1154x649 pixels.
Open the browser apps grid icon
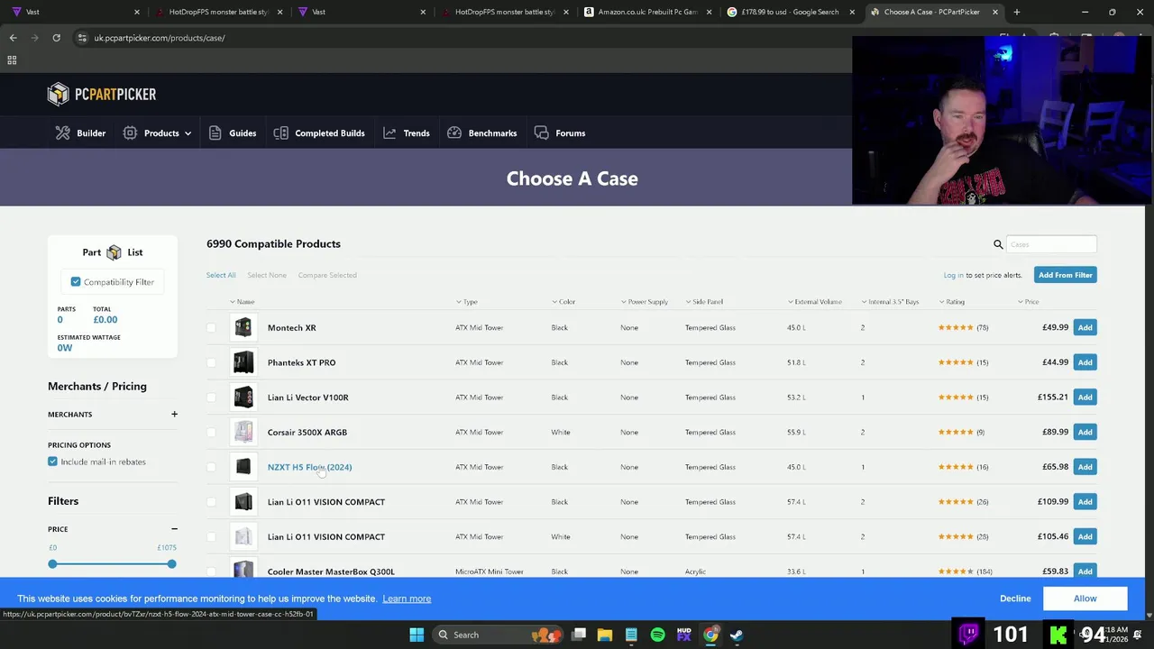point(12,60)
